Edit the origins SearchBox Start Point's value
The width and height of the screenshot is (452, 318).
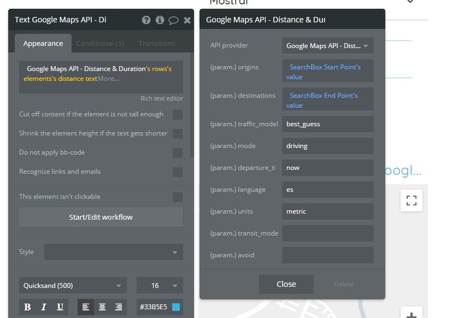[328, 70]
